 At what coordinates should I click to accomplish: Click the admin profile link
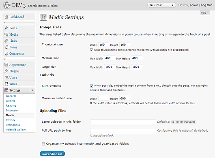pos(194,5)
